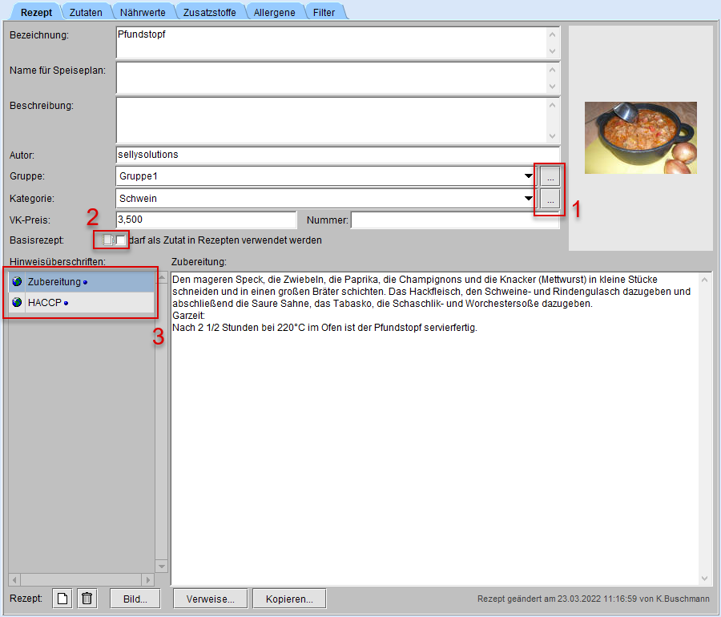Click the Name für Speiseplan scroll-up arrow
The width and height of the screenshot is (721, 617).
[x=552, y=70]
